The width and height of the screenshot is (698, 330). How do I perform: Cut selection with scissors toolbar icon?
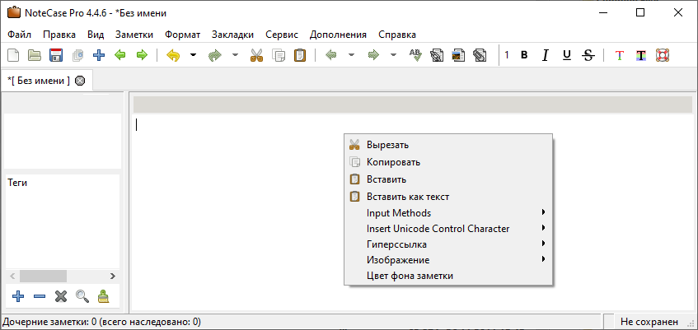click(256, 56)
